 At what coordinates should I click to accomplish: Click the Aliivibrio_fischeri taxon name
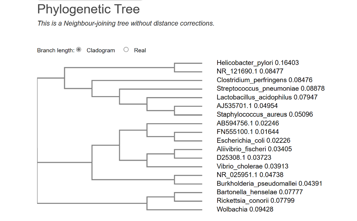(254, 149)
